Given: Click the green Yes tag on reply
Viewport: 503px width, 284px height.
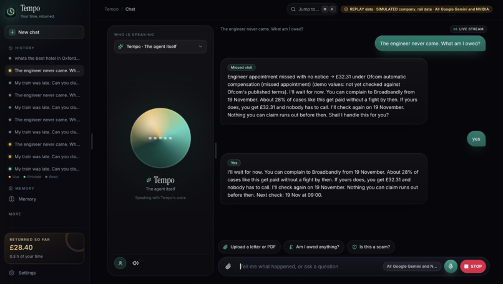Looking at the screenshot, I should point(234,163).
